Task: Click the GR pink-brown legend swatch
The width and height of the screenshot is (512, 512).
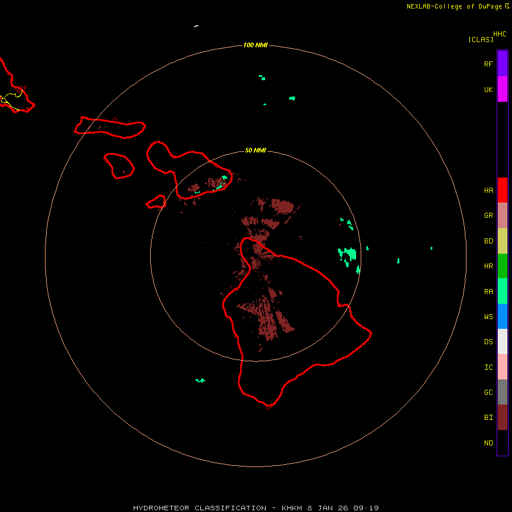Action: click(x=502, y=216)
